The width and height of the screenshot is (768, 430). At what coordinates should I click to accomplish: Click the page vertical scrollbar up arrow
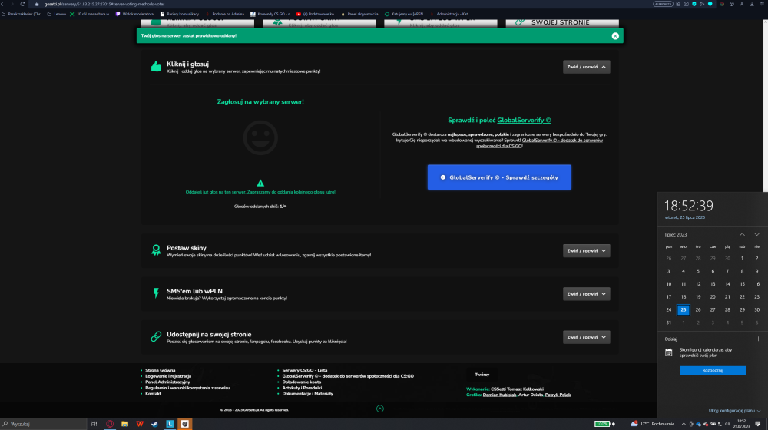tap(766, 21)
